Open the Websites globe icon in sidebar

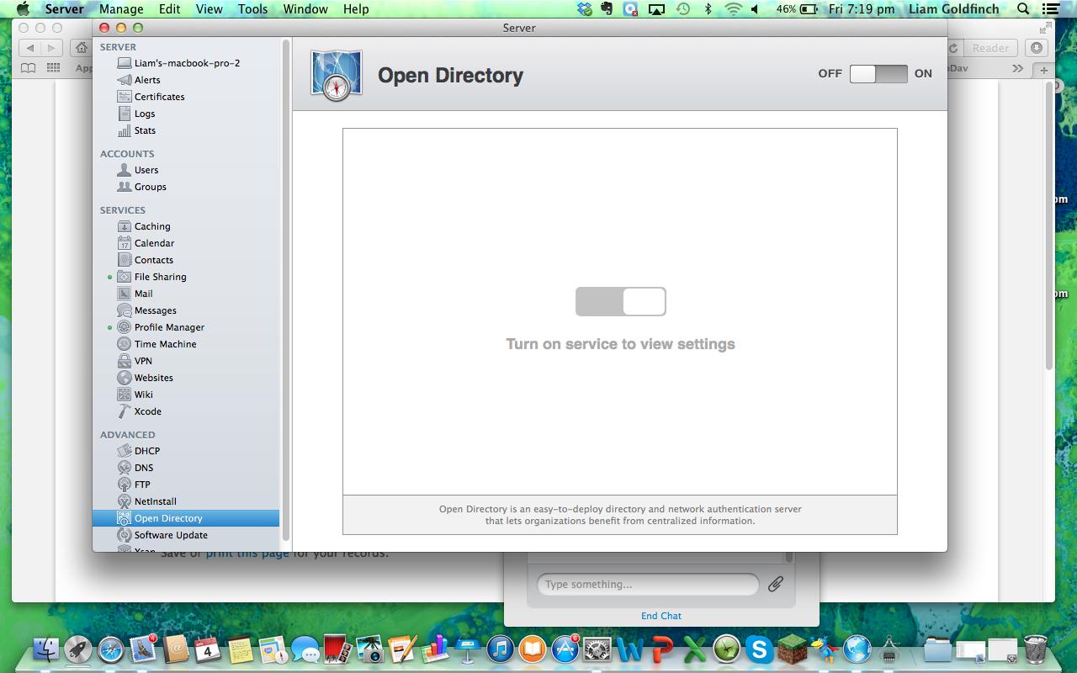(125, 378)
